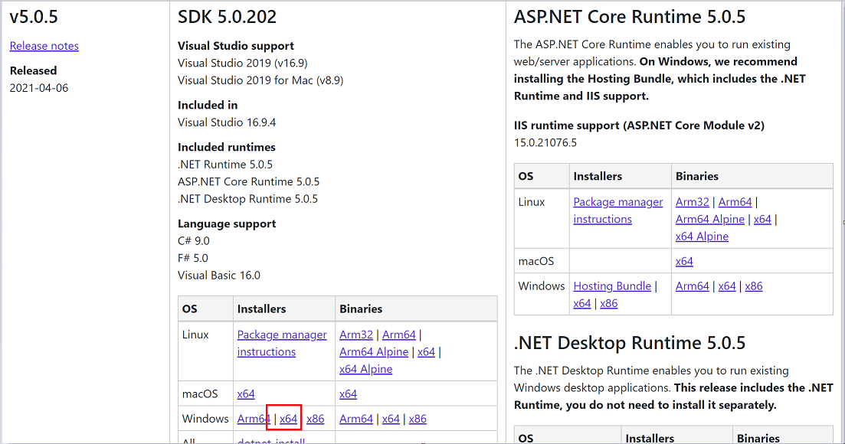845x444 pixels.
Task: Download SDK macOS x64 installer
Action: (x=246, y=393)
